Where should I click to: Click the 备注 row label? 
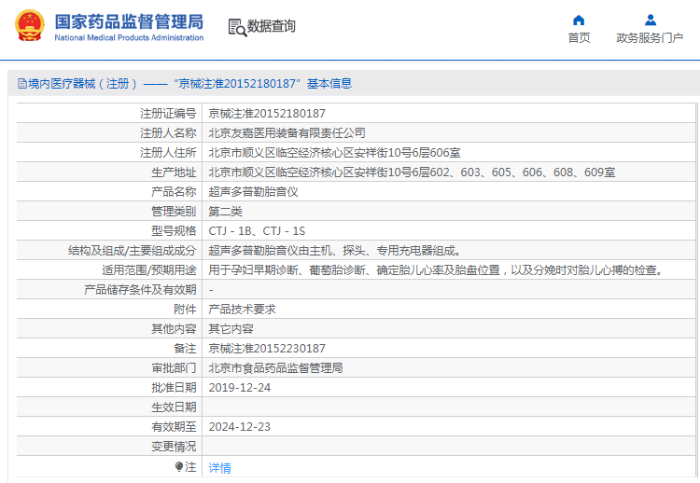click(185, 349)
